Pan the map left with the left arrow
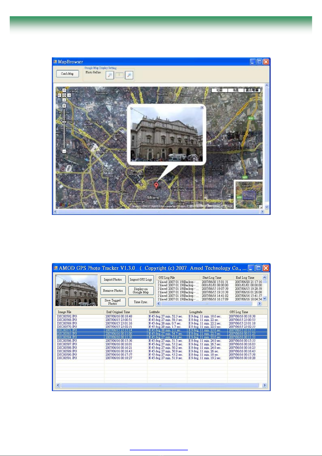 click(x=59, y=95)
